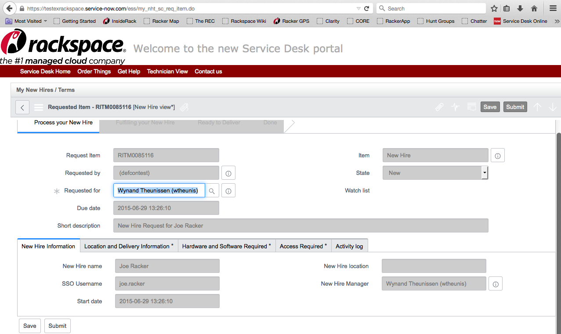Click the form back chevron button
Image resolution: width=561 pixels, height=334 pixels.
[x=22, y=107]
